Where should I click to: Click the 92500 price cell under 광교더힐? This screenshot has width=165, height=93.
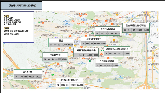(31, 77)
